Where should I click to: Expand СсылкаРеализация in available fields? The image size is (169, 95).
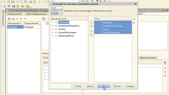(53, 32)
